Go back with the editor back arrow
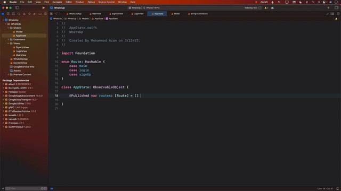The image size is (341, 191). click(56, 14)
